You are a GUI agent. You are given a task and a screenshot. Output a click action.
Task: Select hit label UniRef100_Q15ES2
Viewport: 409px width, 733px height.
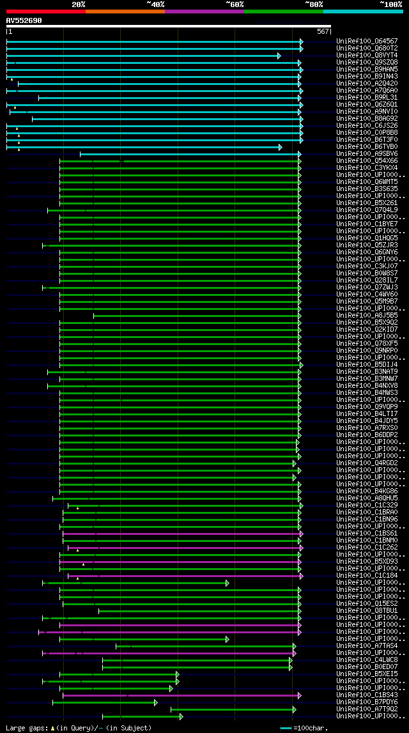pos(367,603)
